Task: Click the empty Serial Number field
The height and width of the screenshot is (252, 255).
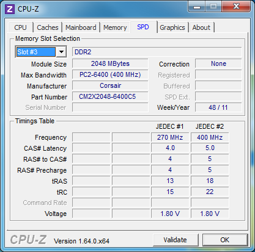Action: click(110, 107)
